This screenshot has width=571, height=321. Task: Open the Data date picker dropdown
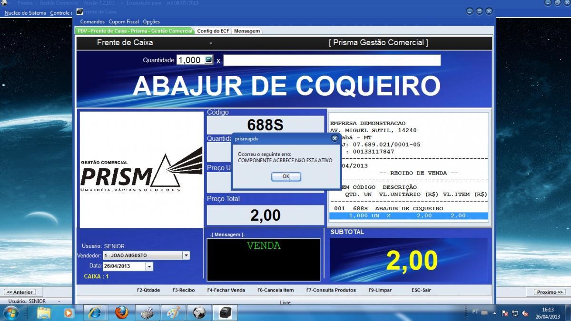(149, 266)
